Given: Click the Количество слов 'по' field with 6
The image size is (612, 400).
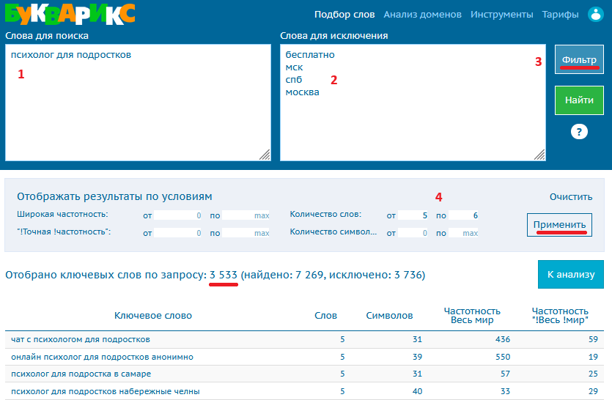Looking at the screenshot, I should [463, 215].
